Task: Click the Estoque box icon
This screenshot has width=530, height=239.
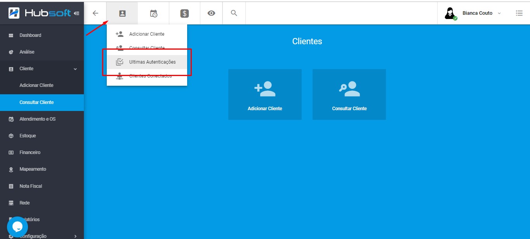Action: [11, 136]
